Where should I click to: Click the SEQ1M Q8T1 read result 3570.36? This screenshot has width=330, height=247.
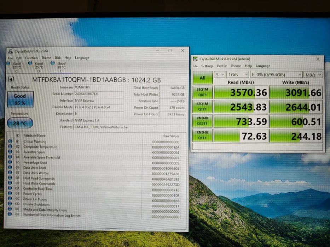point(241,92)
